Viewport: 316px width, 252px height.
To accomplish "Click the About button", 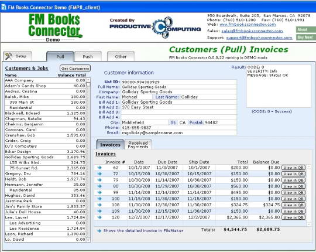I will pyautogui.click(x=306, y=30).
